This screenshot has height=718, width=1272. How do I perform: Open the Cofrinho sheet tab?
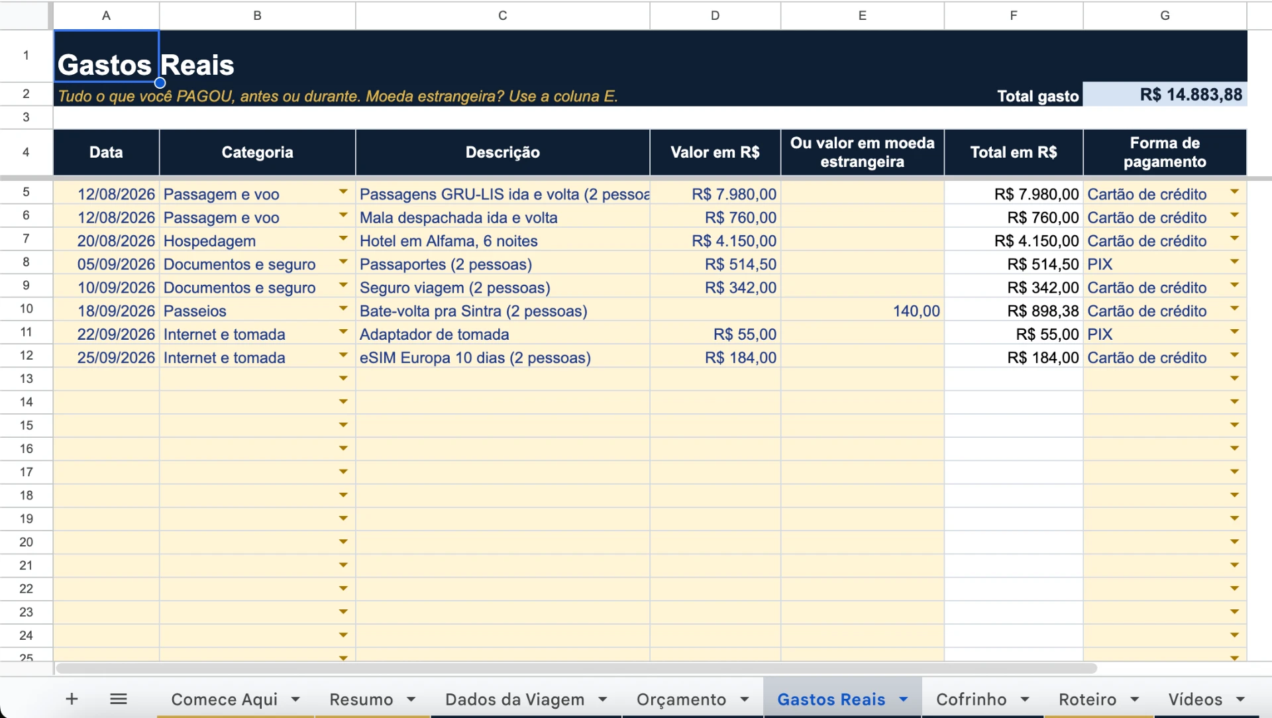(x=971, y=699)
